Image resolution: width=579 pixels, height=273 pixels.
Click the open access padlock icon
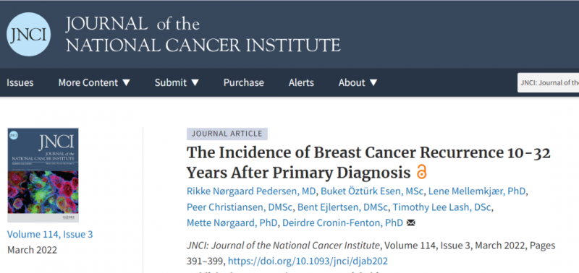tap(421, 172)
